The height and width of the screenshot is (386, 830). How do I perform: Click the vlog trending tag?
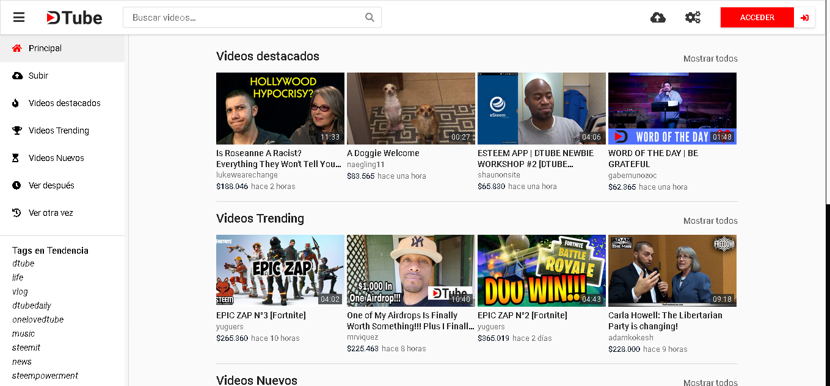point(20,291)
